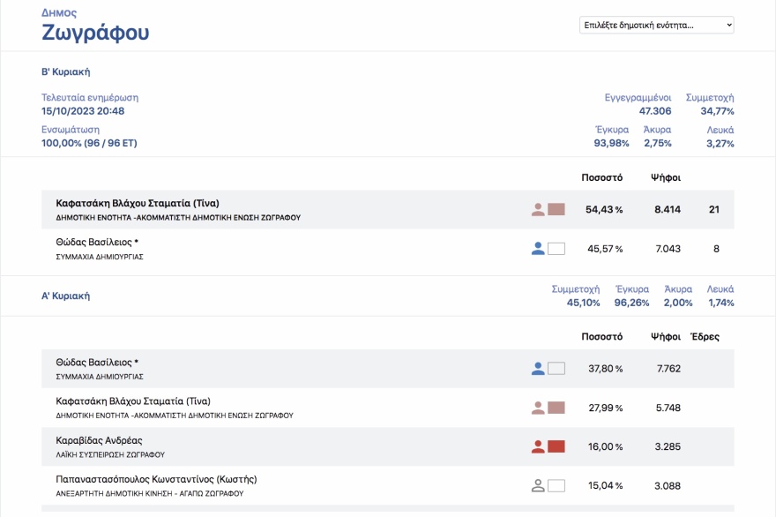This screenshot has width=776, height=517.
Task: Open the Επιλέξτε δημοτική ενότητα dropdown
Action: pos(656,26)
